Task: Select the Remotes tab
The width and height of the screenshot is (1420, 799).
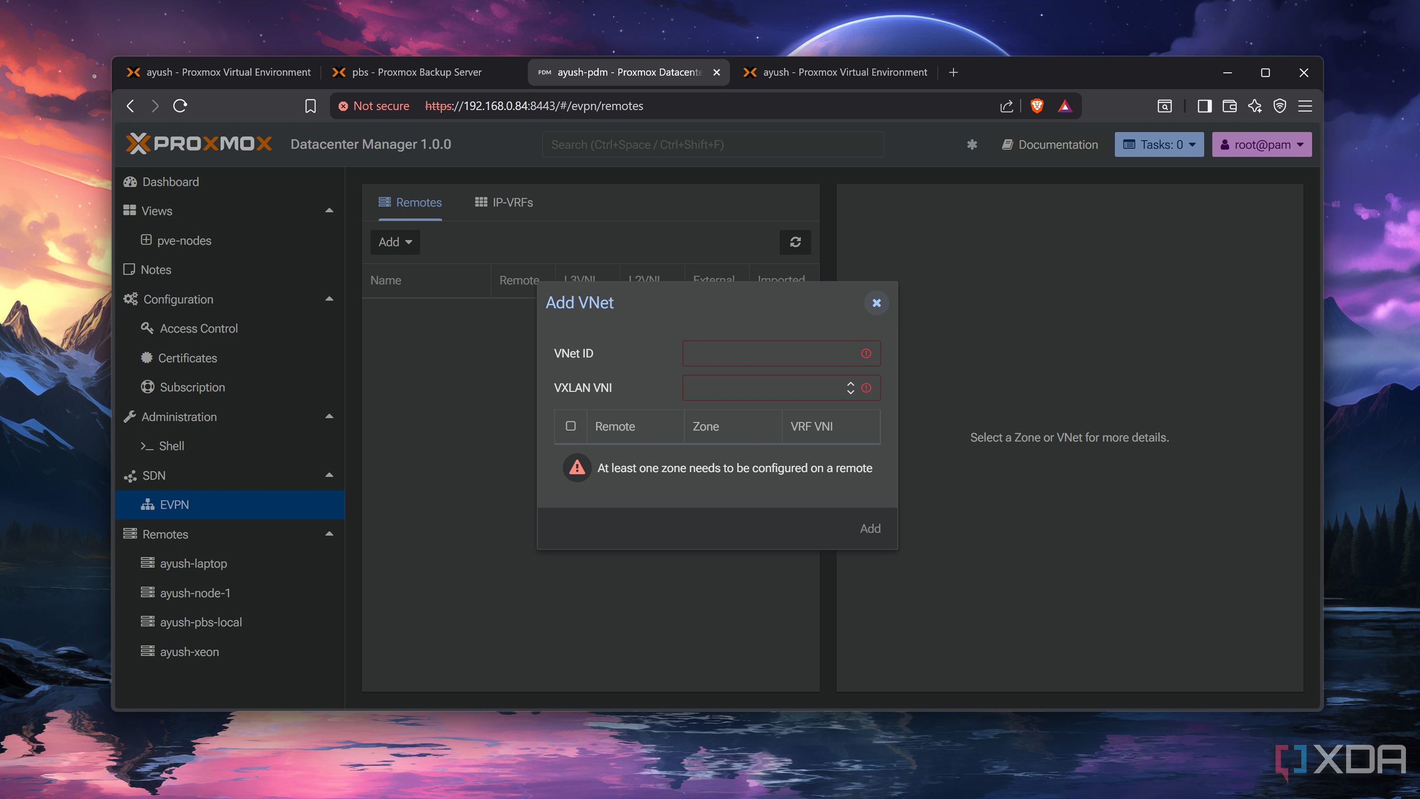Action: point(410,202)
